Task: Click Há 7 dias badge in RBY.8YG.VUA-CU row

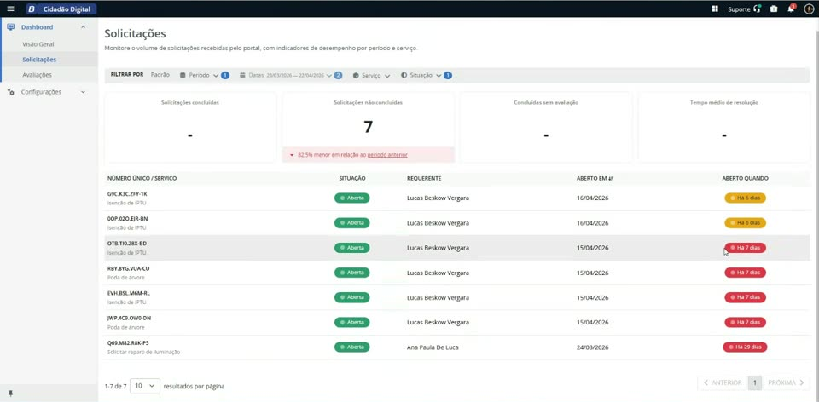Action: click(745, 273)
